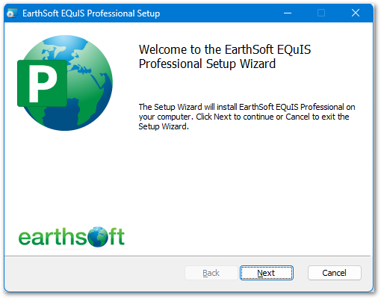Screen dimensions: 381x299
Task: Click the white letter P inside badge
Action: coord(43,84)
